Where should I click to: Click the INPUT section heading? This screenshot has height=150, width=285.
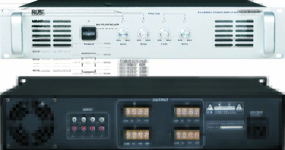pos(88,110)
